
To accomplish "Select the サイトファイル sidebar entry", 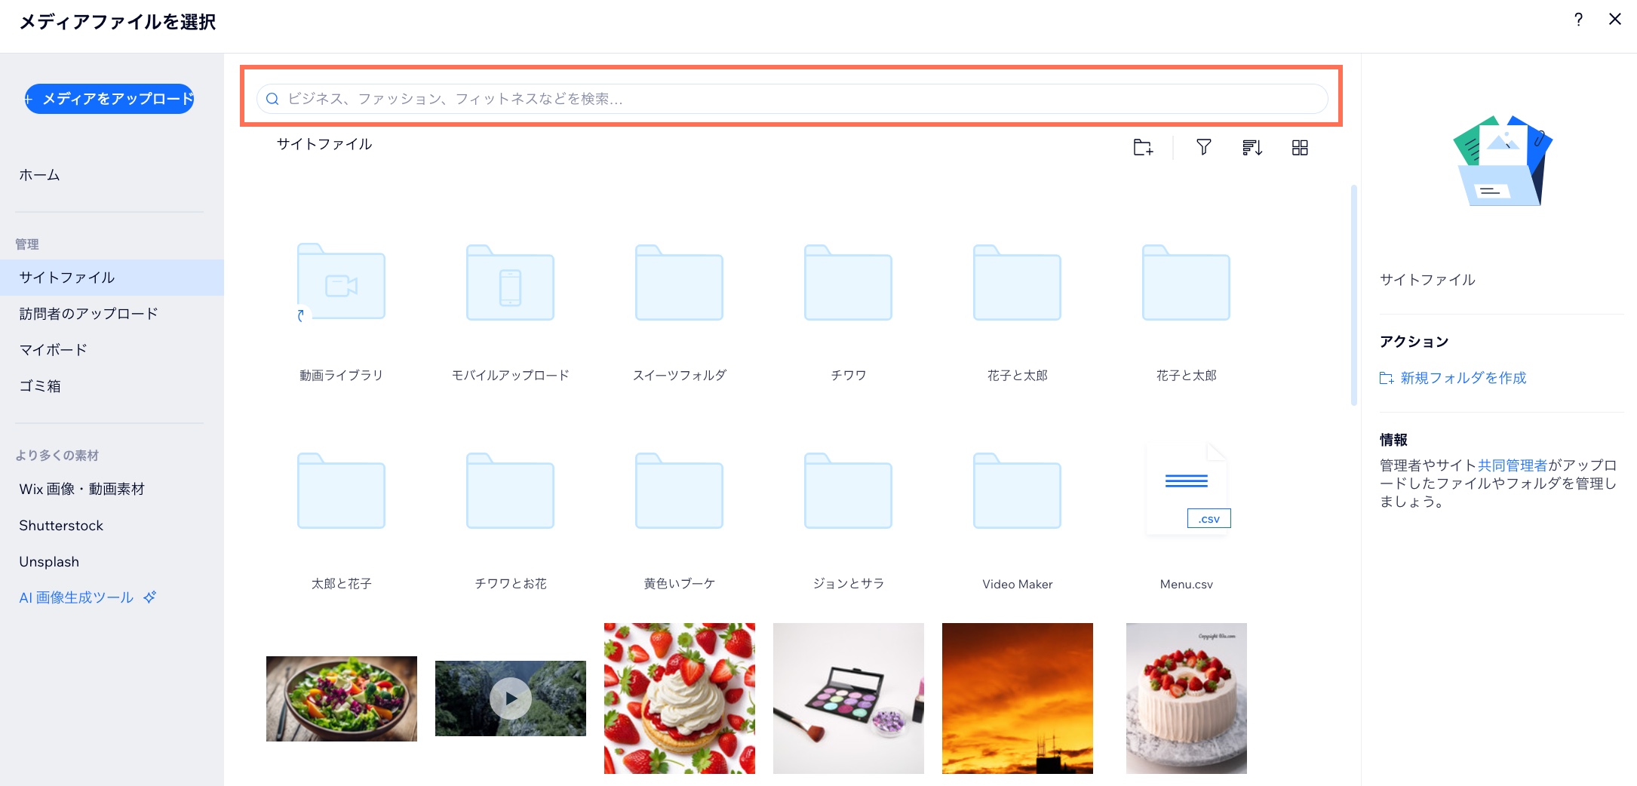I will [x=68, y=277].
